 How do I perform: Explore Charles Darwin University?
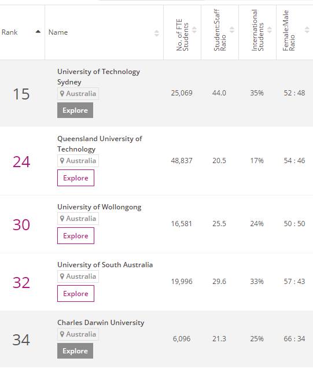pos(75,351)
